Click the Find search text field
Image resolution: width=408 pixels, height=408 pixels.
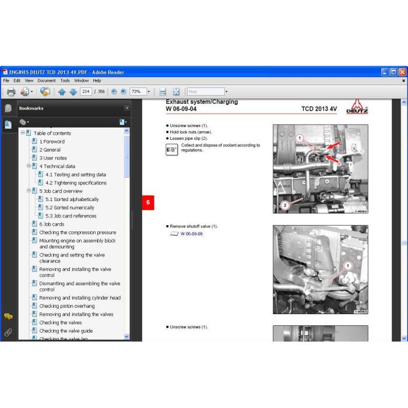(206, 92)
